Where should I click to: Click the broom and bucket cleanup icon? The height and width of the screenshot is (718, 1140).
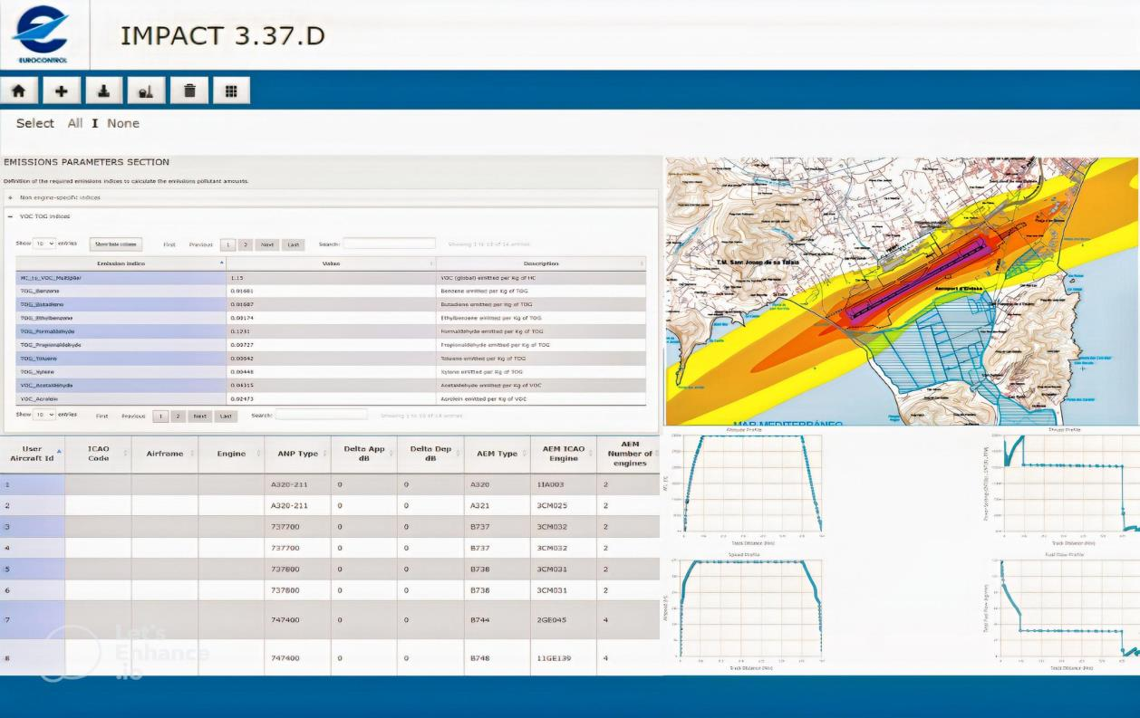coord(147,91)
